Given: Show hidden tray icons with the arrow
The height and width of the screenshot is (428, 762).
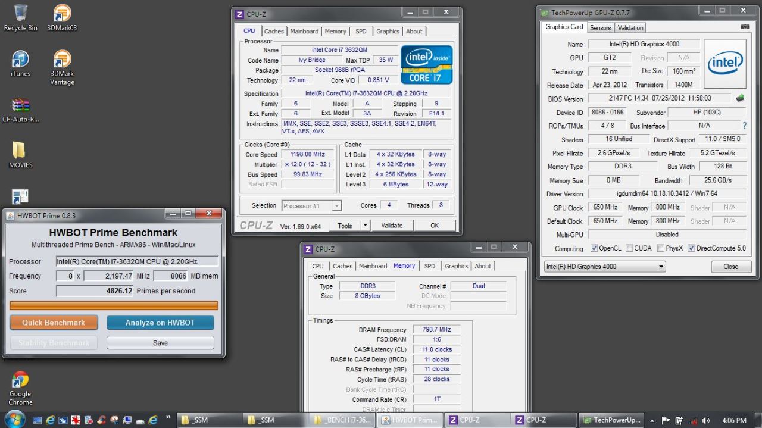Looking at the screenshot, I should coord(652,421).
